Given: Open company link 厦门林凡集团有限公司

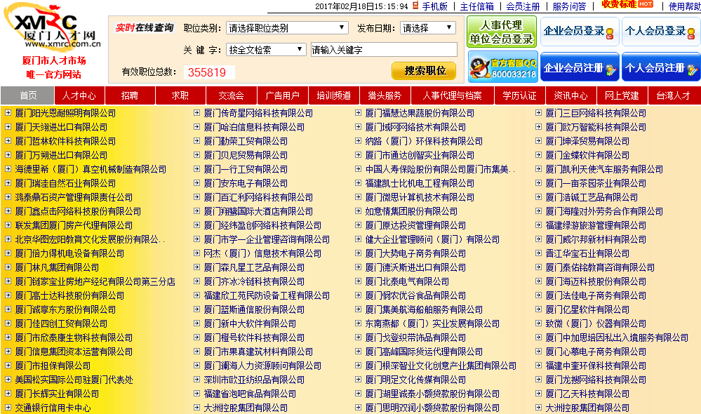Looking at the screenshot, I should [57, 268].
